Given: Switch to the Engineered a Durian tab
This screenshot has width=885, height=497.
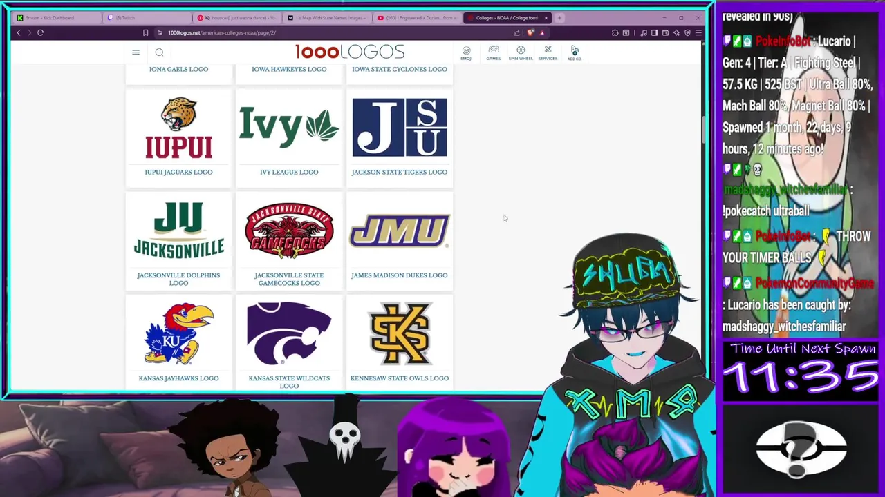Looking at the screenshot, I should pos(418,17).
